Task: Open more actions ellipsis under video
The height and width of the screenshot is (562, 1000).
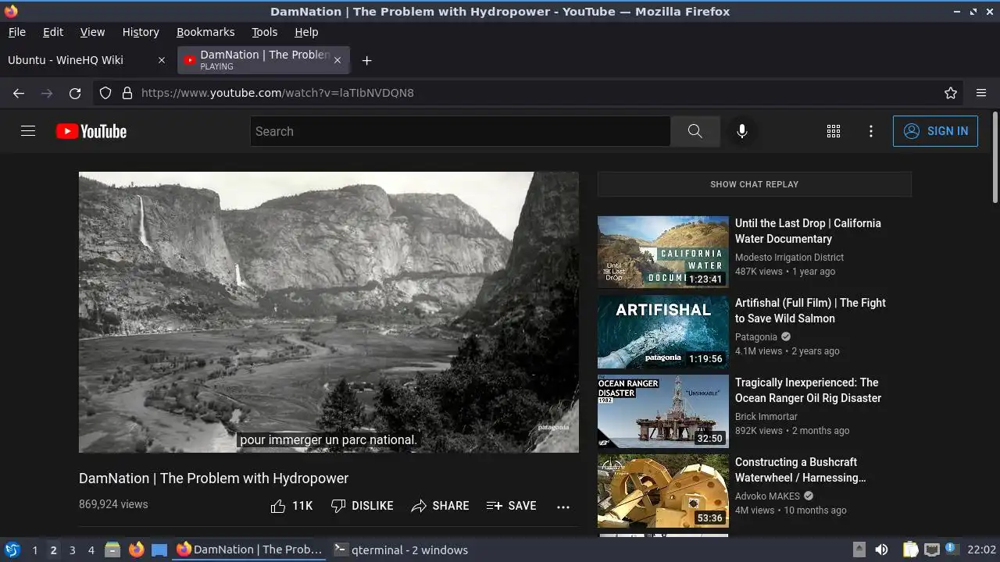Action: (563, 506)
